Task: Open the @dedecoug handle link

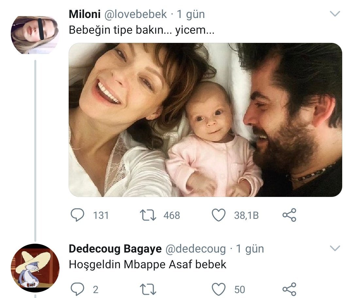Action: [x=195, y=249]
